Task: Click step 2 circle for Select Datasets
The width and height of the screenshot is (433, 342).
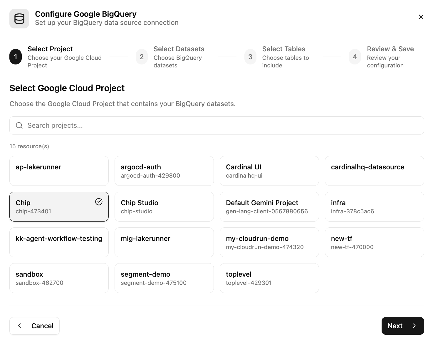Action: click(x=142, y=57)
